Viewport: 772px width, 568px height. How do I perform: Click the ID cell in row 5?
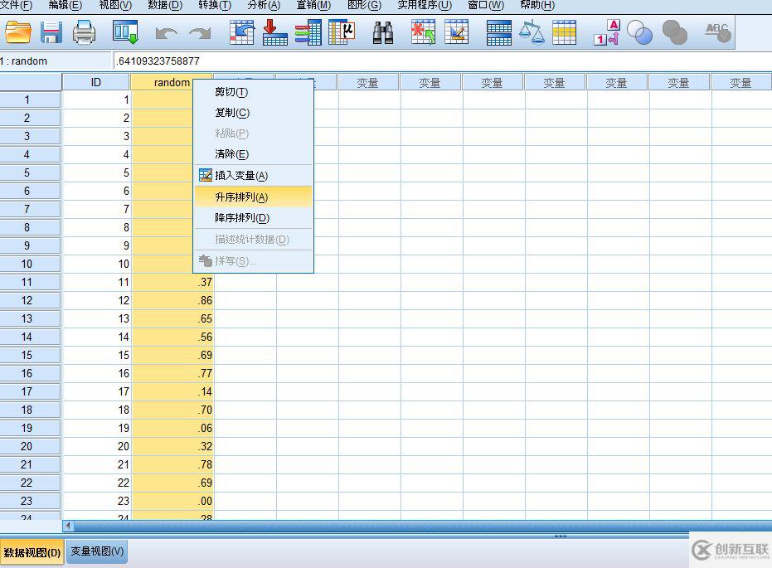coord(96,172)
